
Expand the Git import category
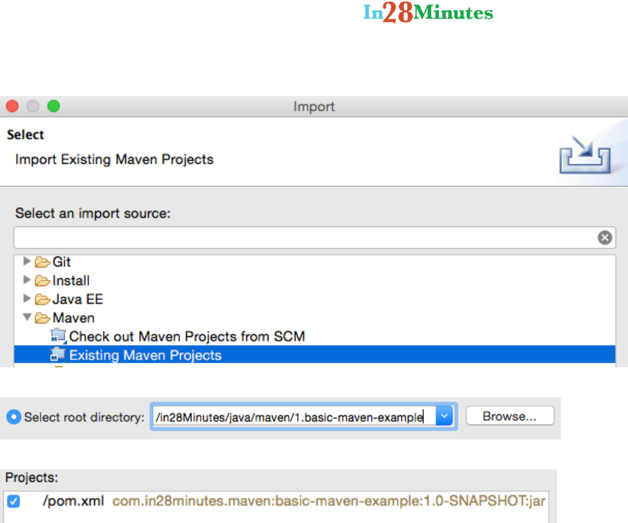coord(27,261)
